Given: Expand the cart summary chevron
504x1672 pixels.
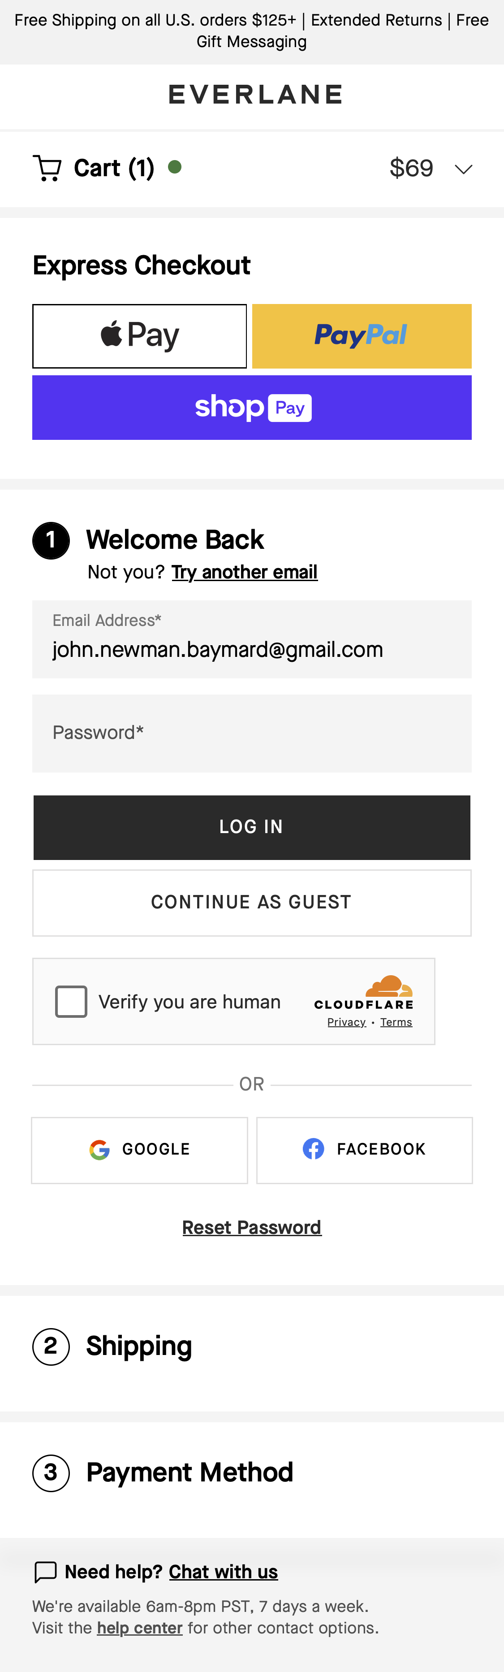Looking at the screenshot, I should point(463,169).
